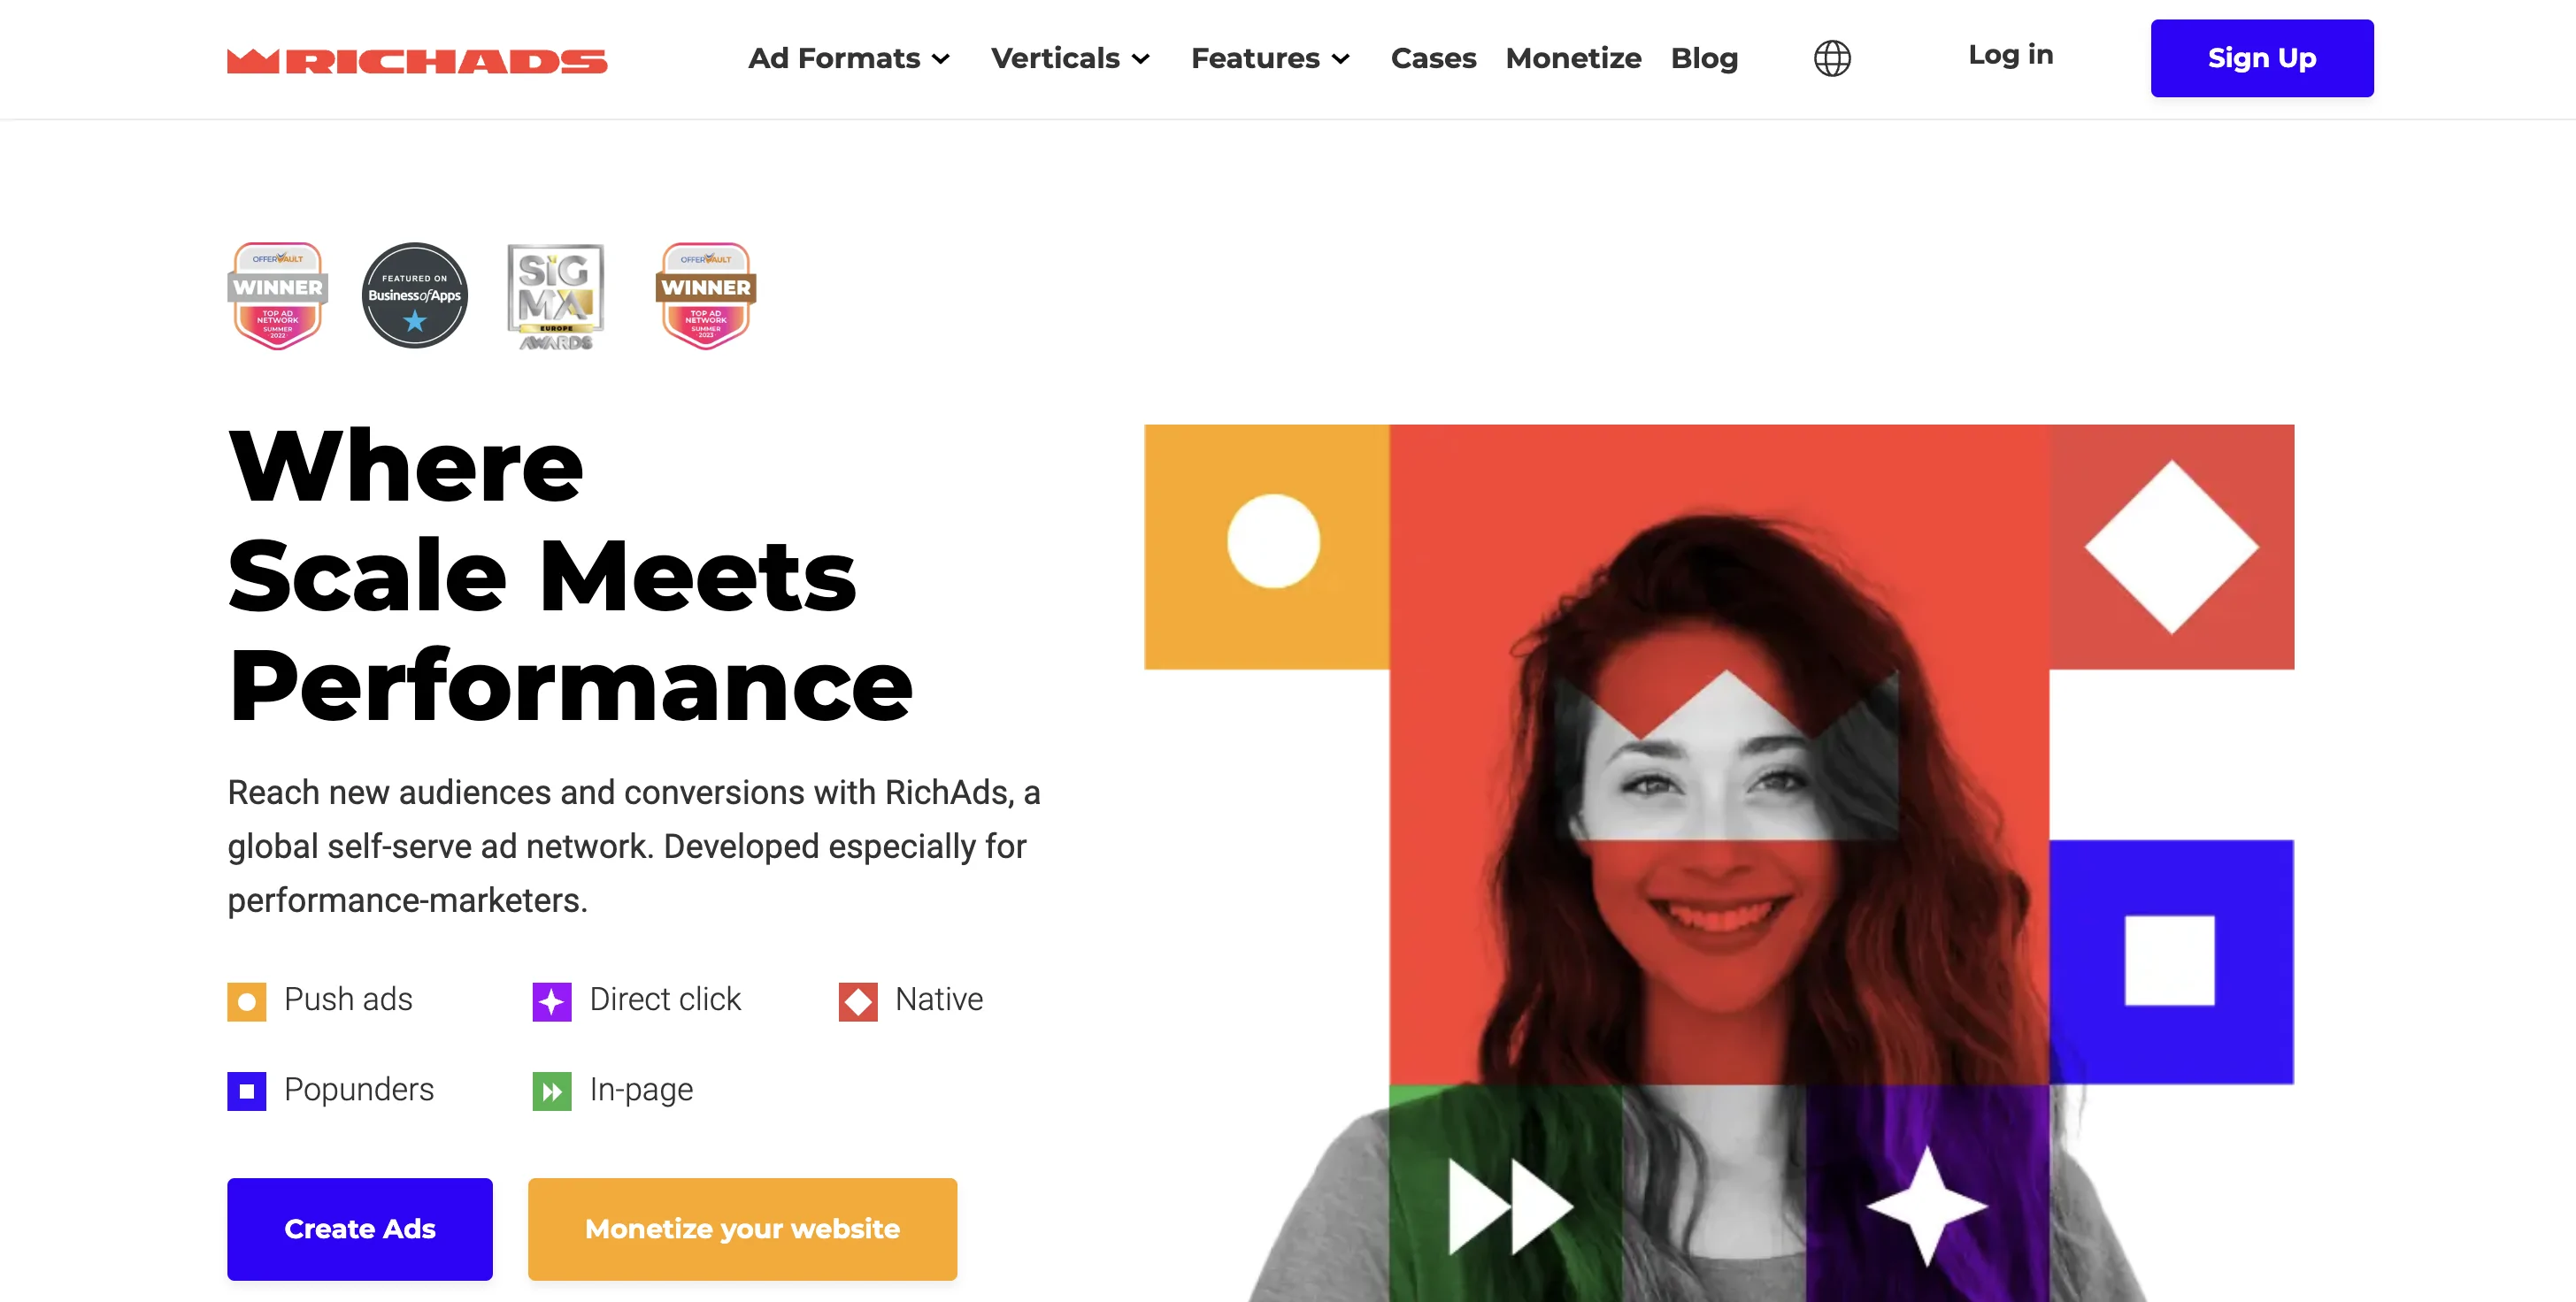
Task: Click the SiGMA Europe Awards badge
Action: pos(556,297)
